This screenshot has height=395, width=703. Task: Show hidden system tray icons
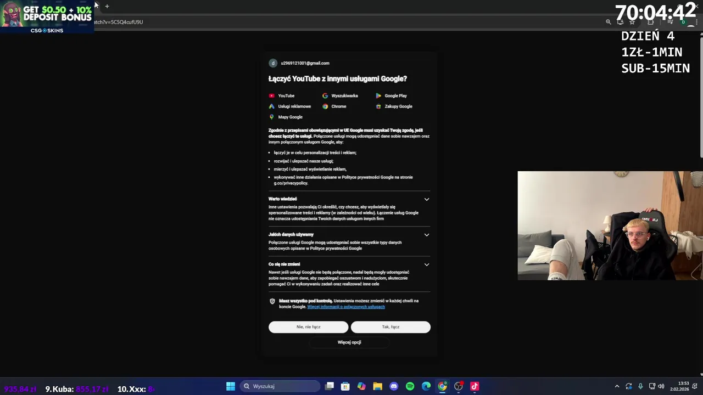pos(617,386)
